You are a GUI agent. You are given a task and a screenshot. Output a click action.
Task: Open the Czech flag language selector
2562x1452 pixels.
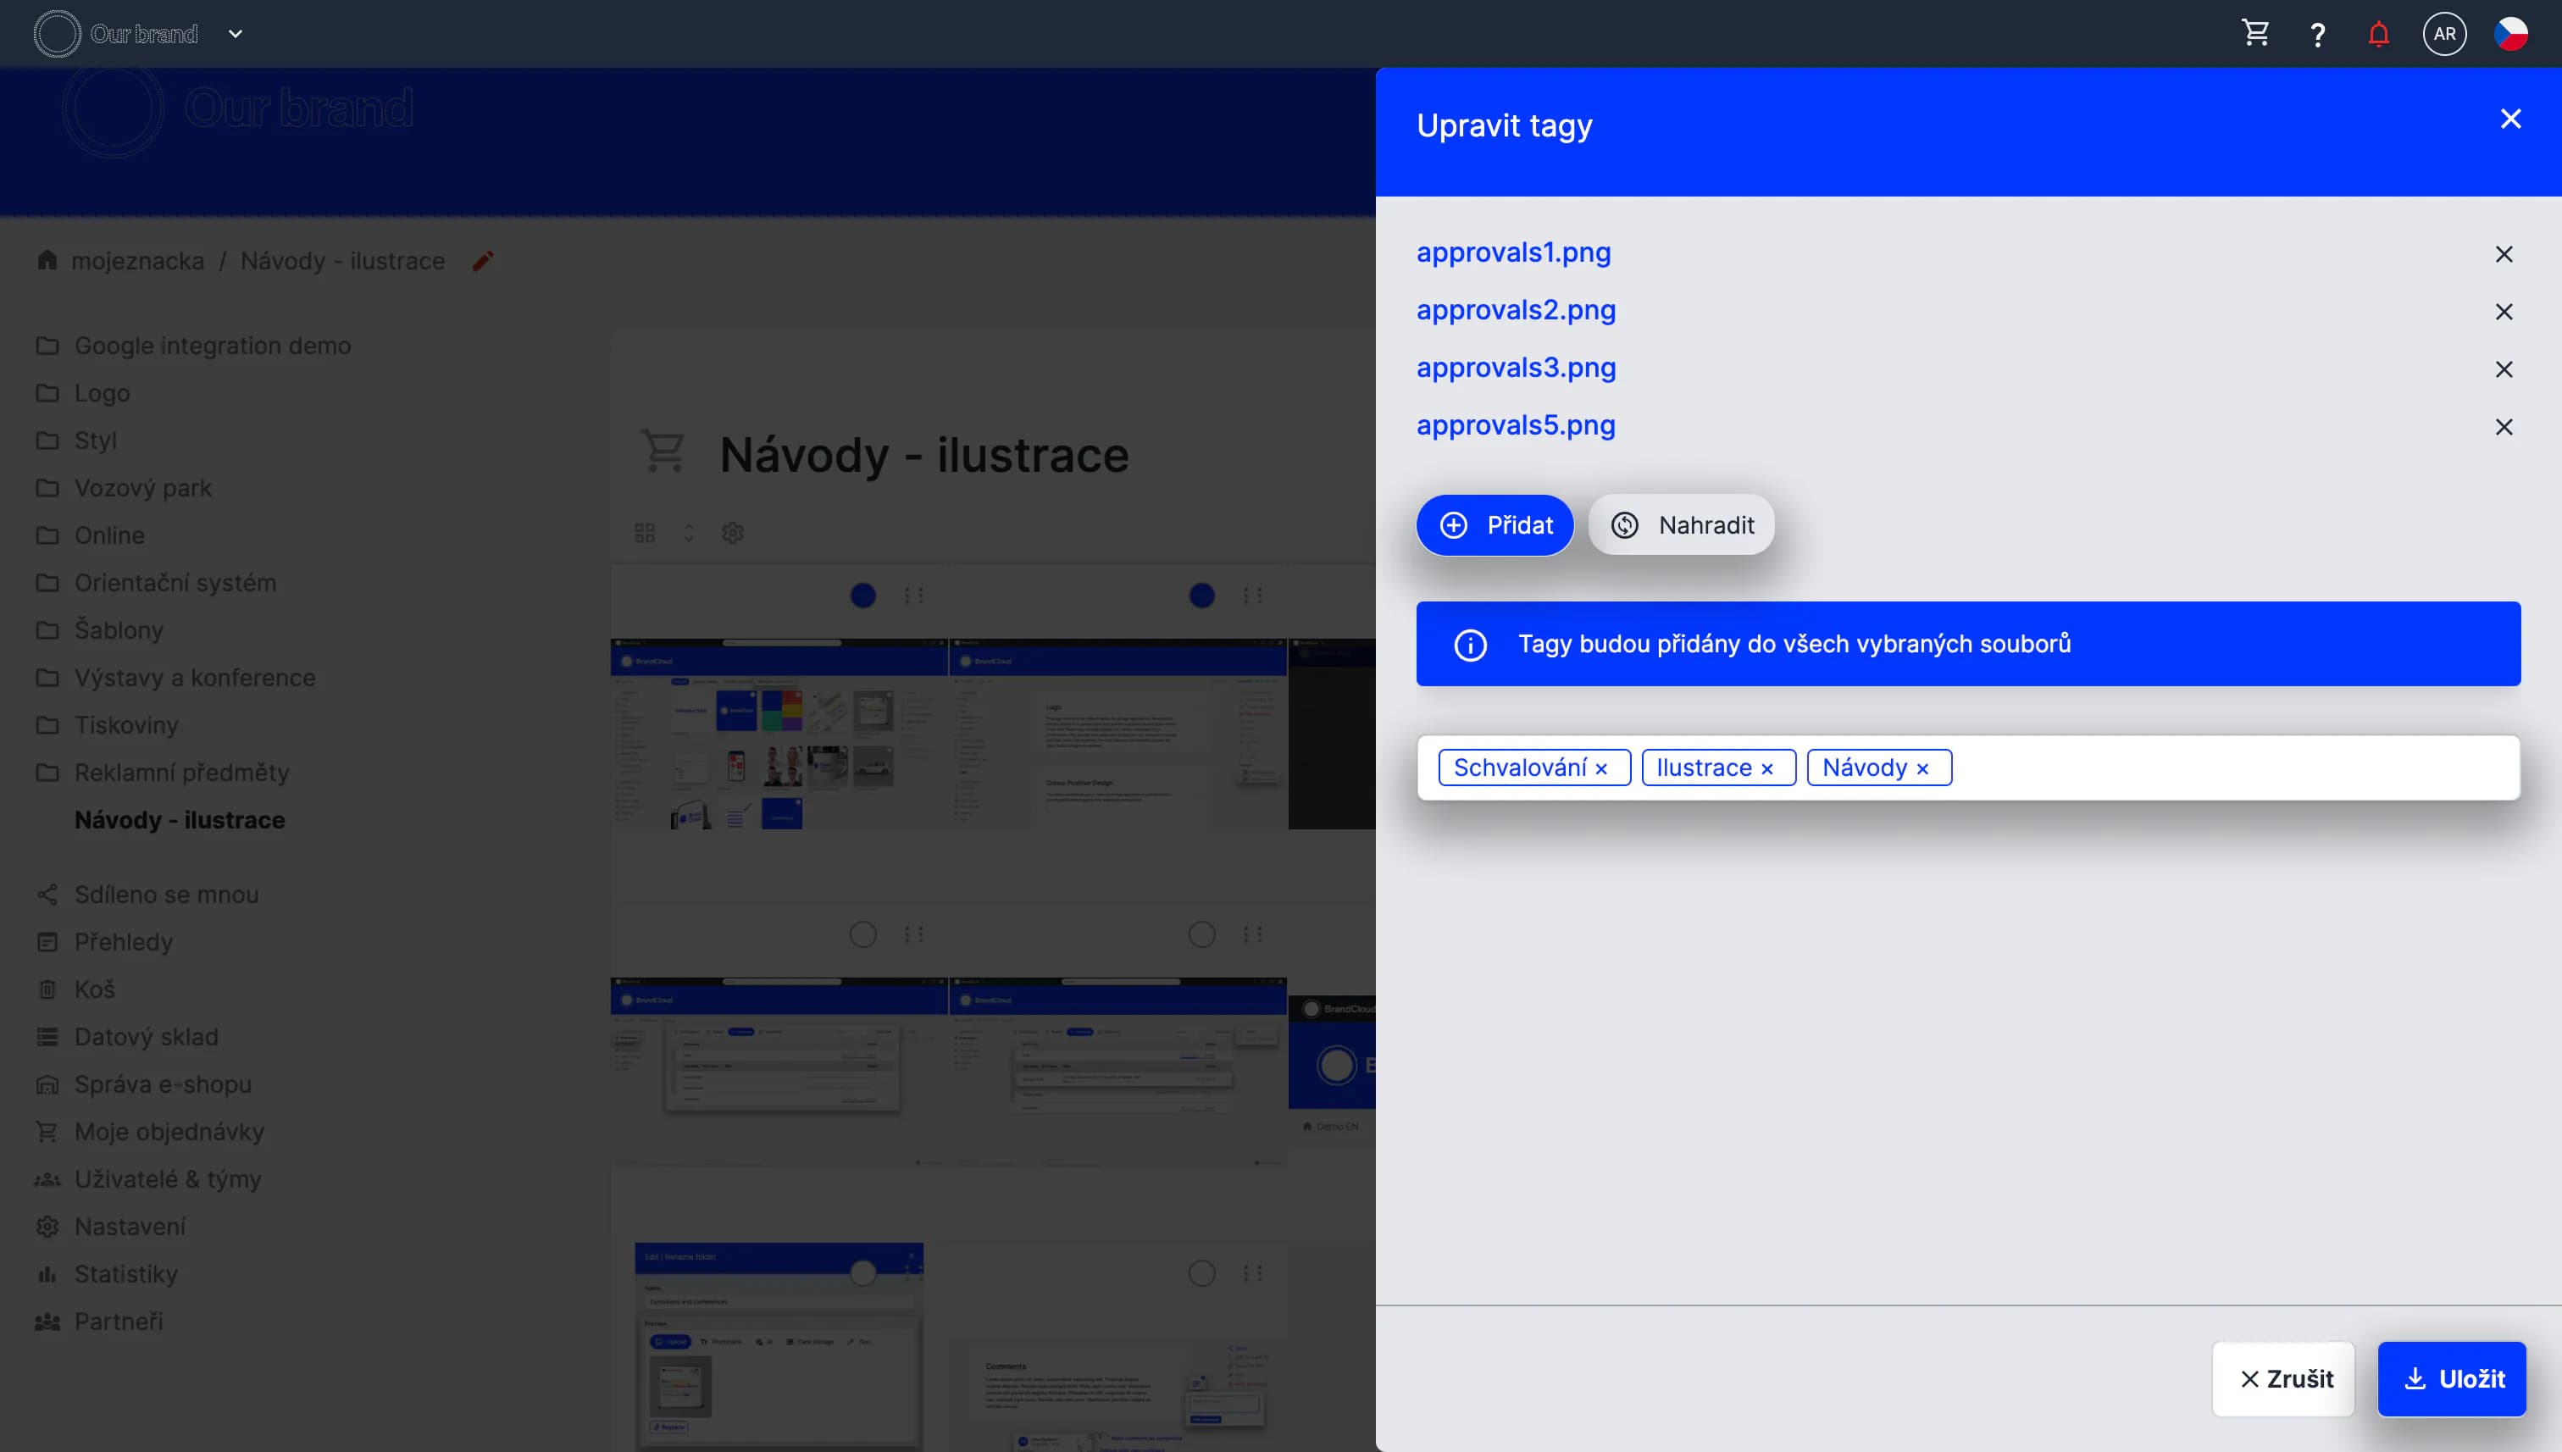pos(2509,34)
